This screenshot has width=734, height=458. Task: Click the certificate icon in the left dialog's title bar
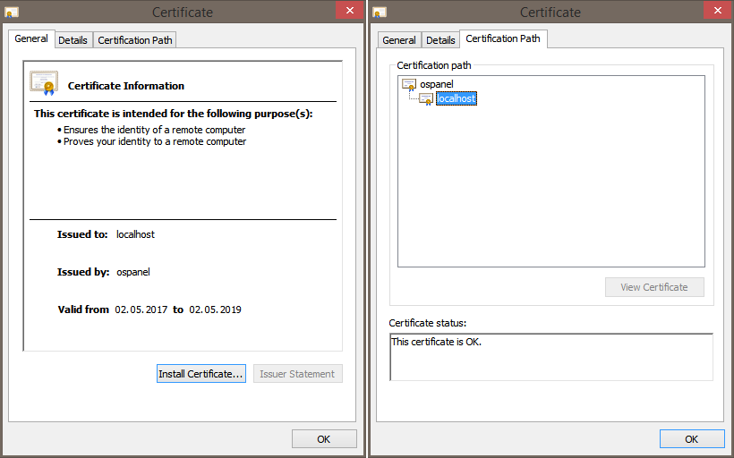coord(11,13)
